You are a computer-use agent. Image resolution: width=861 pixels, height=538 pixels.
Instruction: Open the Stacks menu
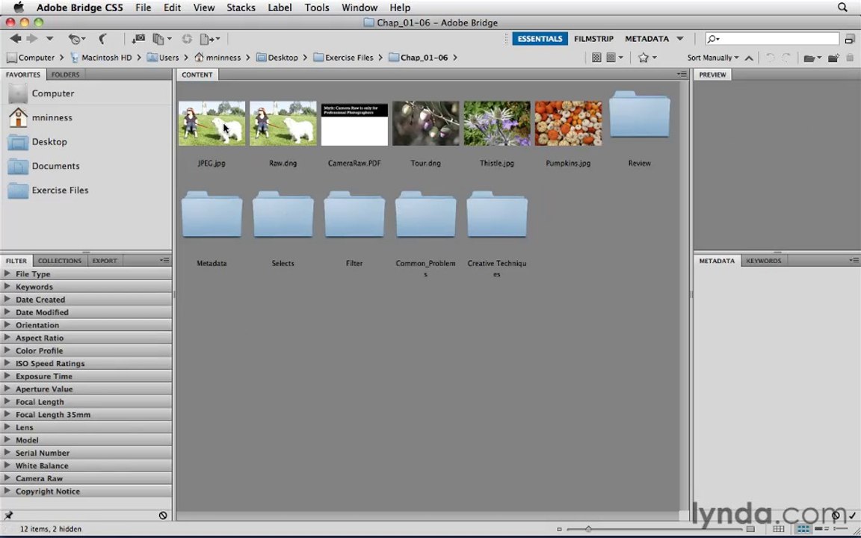pyautogui.click(x=241, y=7)
